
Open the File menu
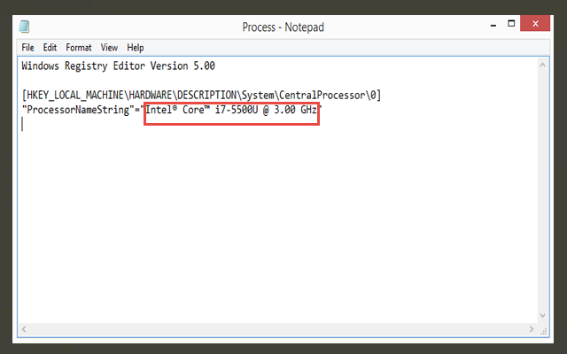(27, 48)
